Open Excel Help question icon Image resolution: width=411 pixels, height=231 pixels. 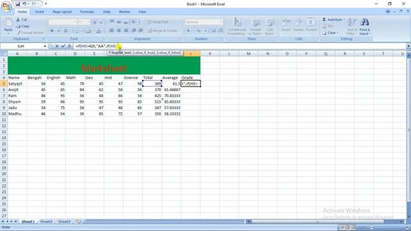(388, 12)
